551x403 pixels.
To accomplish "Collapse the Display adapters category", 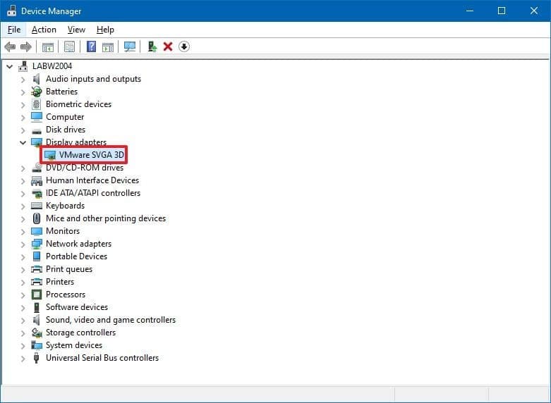I will (x=23, y=142).
